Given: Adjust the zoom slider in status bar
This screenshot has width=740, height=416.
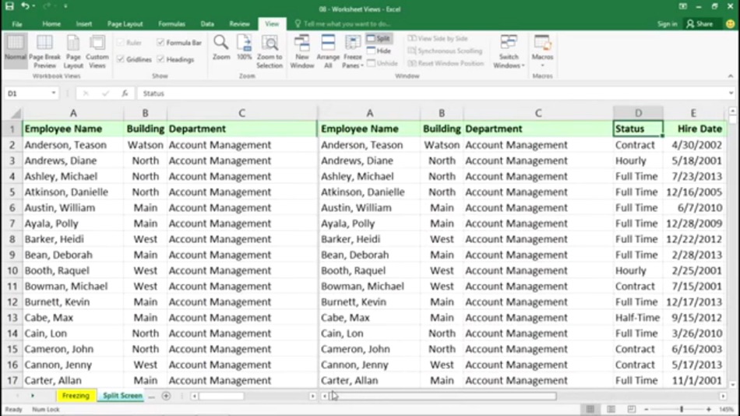Looking at the screenshot, I should (681, 410).
